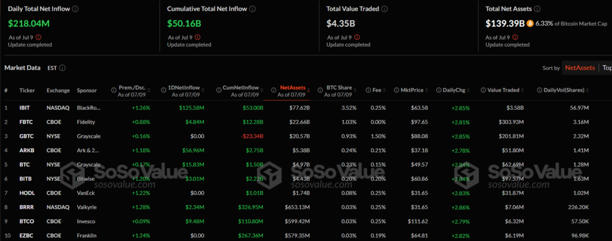The height and width of the screenshot is (241, 612).
Task: Open the Total Value Traded info tooltip icon
Action: (384, 10)
